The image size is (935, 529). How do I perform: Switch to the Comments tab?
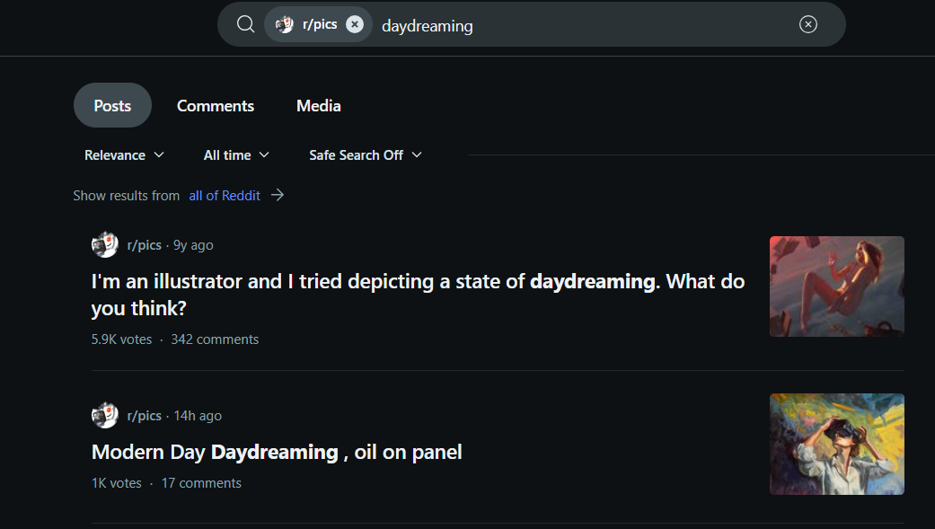point(216,106)
